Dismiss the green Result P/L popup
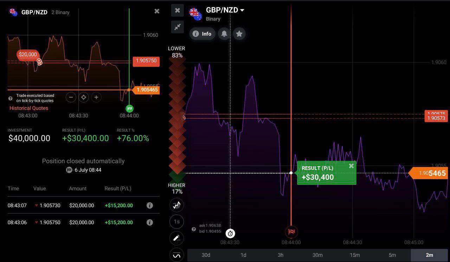 coord(351,166)
